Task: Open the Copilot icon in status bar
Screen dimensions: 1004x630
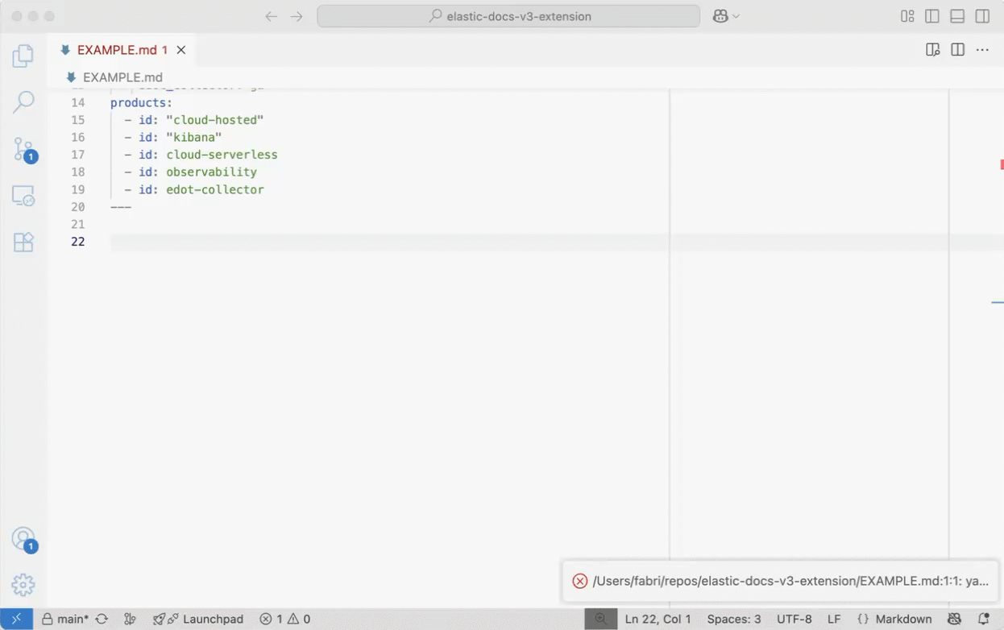Action: point(954,619)
